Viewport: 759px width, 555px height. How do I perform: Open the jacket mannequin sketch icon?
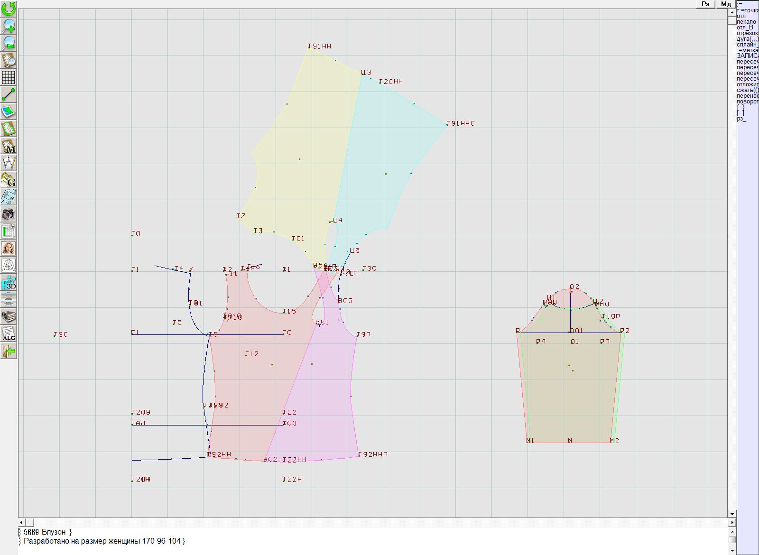tap(9, 265)
